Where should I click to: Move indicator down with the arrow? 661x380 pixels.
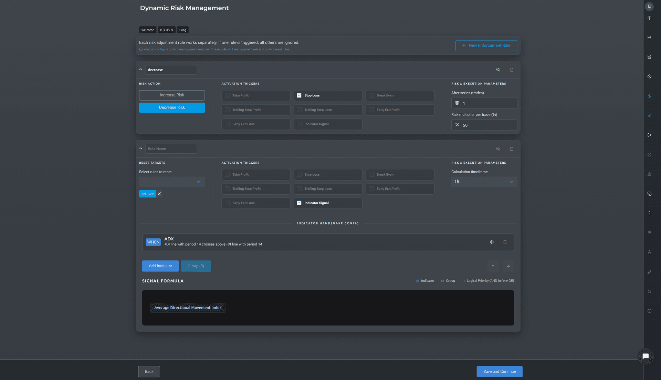click(x=508, y=266)
